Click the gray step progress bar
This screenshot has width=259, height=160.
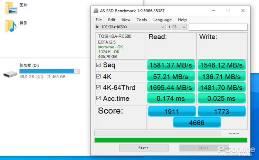158,133
